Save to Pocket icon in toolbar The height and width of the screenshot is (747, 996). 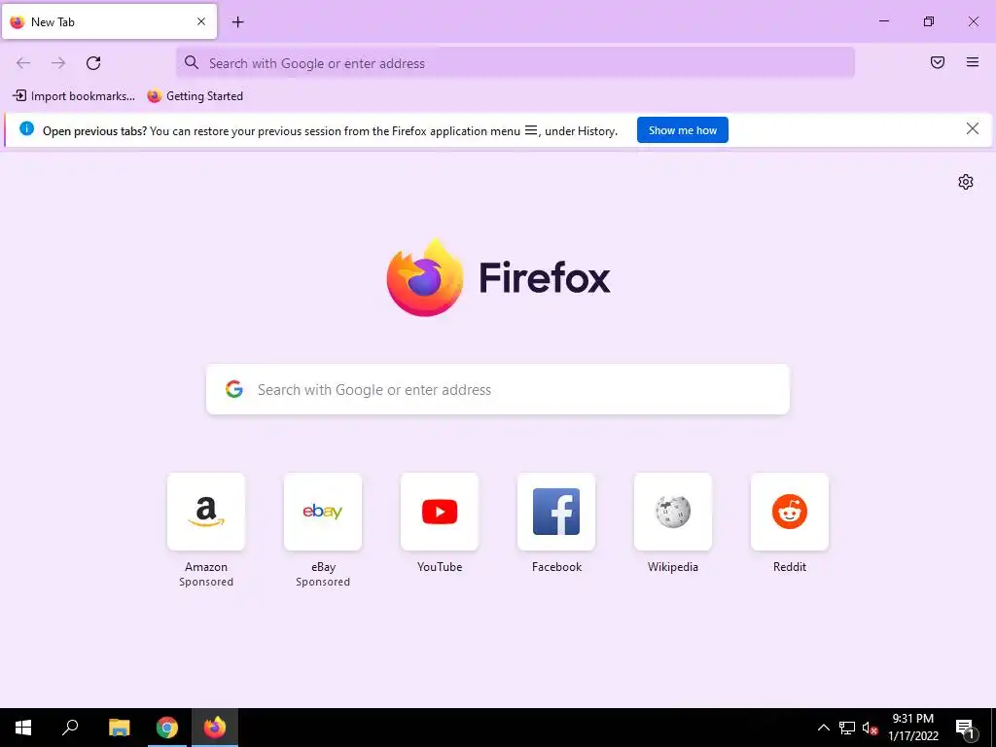pyautogui.click(x=937, y=62)
